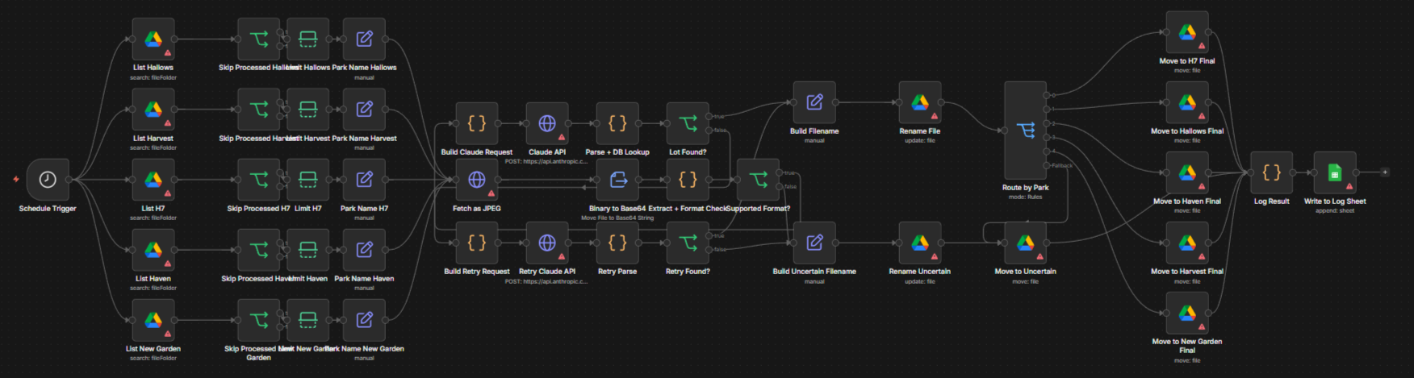The width and height of the screenshot is (1414, 378).
Task: Select the Schedule Trigger node
Action: coord(48,179)
